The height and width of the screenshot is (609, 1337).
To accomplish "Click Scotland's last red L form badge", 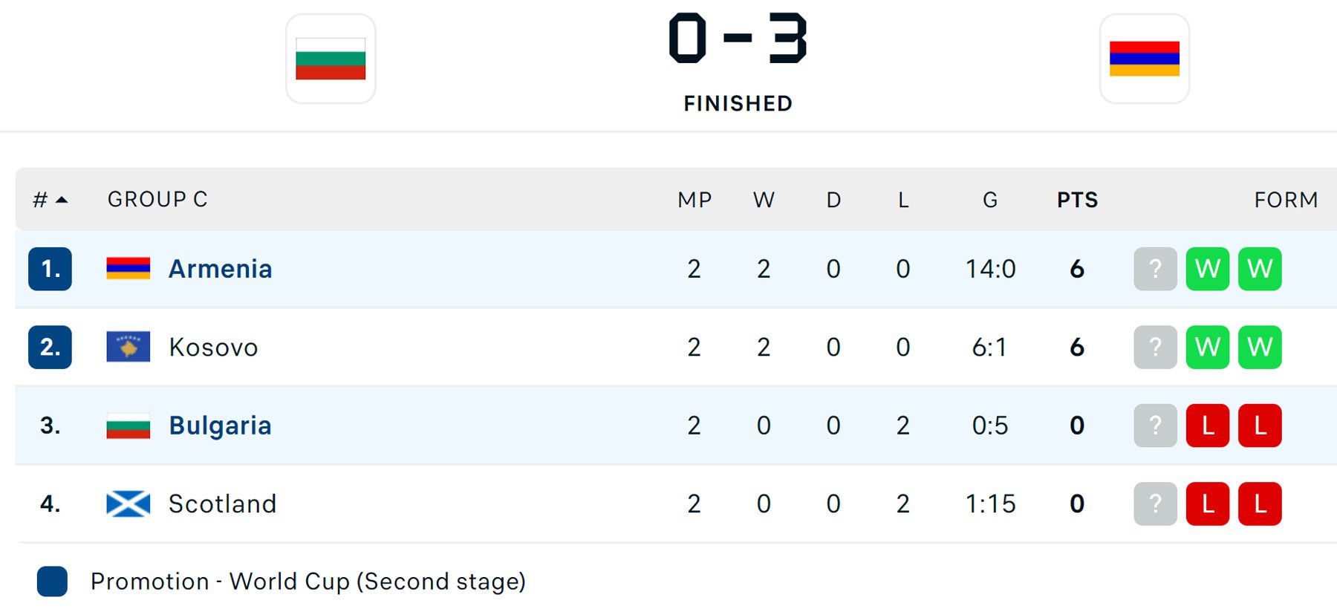I will [1260, 504].
